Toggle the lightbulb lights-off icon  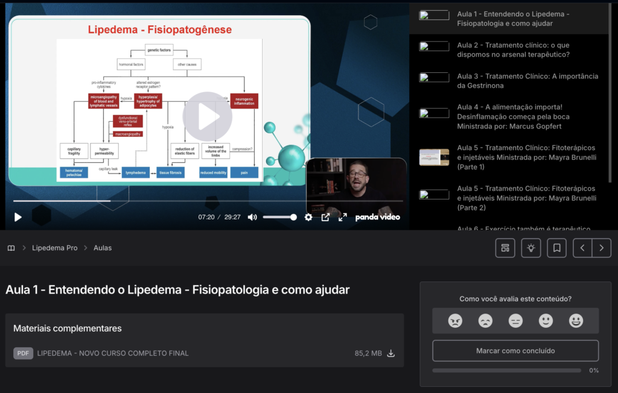531,248
